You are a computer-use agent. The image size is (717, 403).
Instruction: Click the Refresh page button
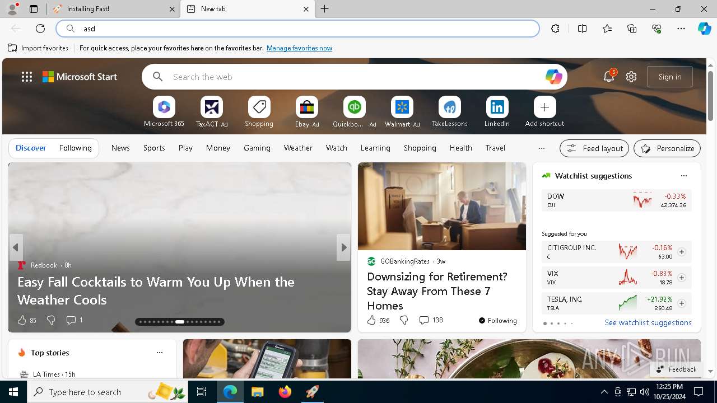coord(40,29)
